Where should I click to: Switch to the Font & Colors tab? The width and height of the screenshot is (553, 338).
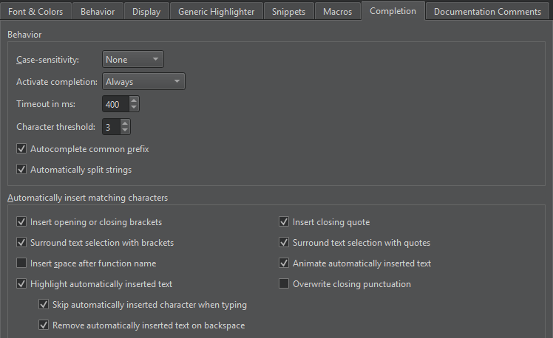click(x=36, y=11)
